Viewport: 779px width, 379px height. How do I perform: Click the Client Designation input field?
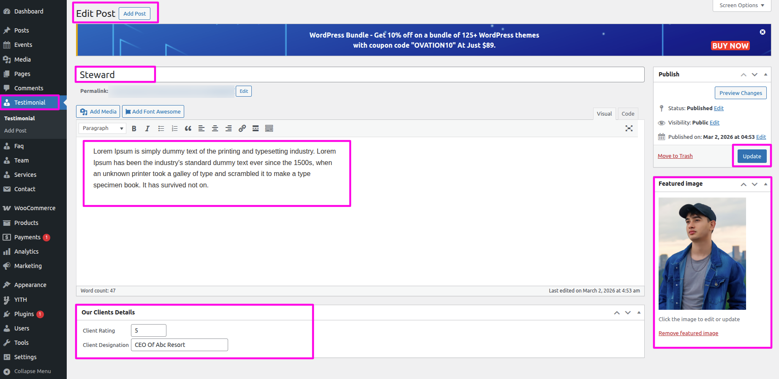pyautogui.click(x=179, y=345)
